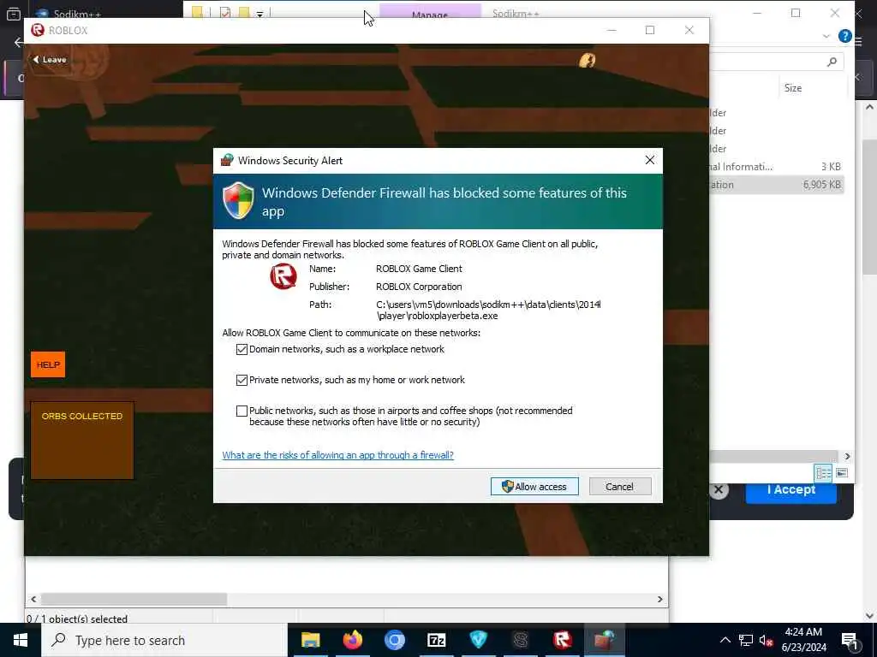The height and width of the screenshot is (657, 877).
Task: Open quick access toolbar dropdown arrow
Action: [260, 14]
